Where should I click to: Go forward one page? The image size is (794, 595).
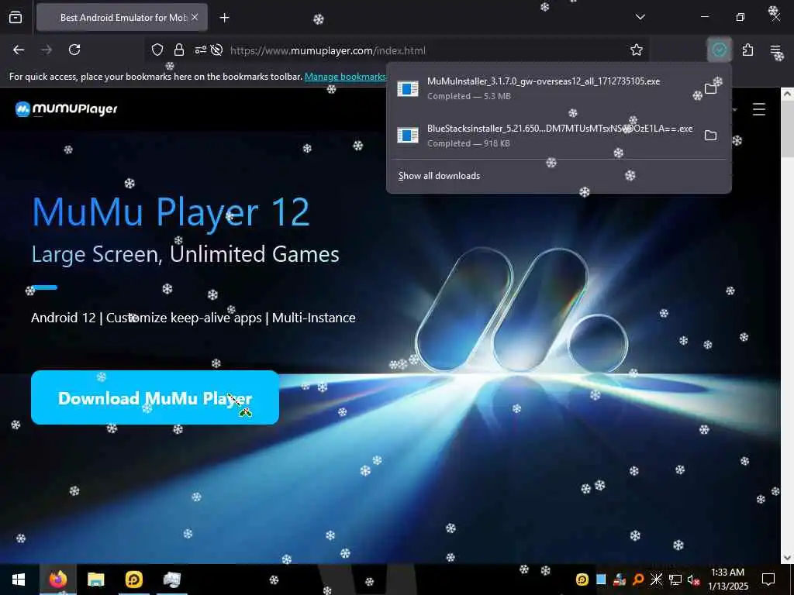pos(47,50)
